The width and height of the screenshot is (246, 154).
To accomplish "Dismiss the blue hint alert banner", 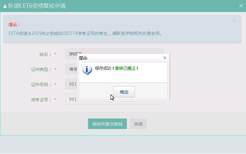I will coord(234,21).
